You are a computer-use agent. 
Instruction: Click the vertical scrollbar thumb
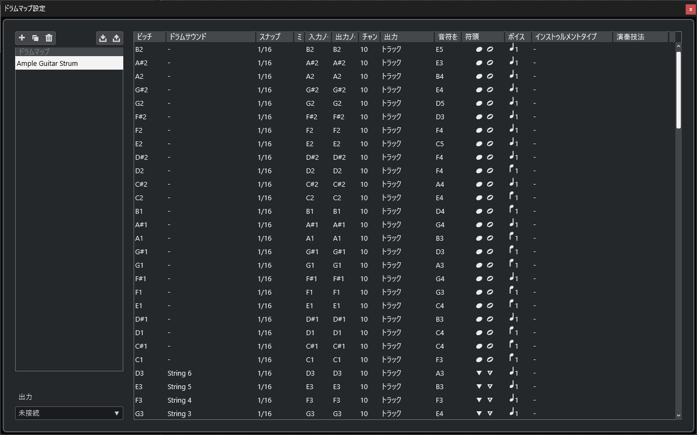pos(679,90)
